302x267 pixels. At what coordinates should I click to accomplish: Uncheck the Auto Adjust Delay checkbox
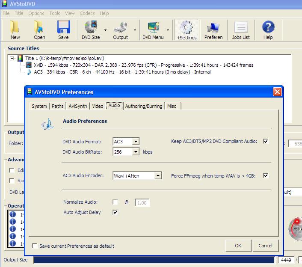pyautogui.click(x=115, y=212)
